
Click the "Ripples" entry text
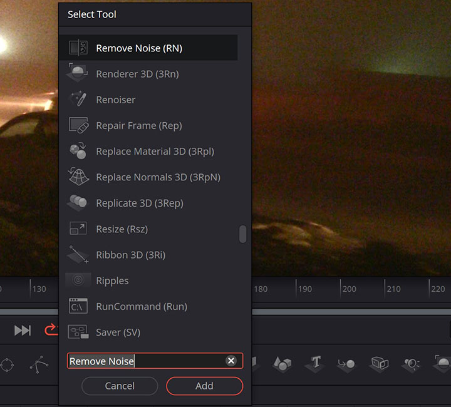112,281
